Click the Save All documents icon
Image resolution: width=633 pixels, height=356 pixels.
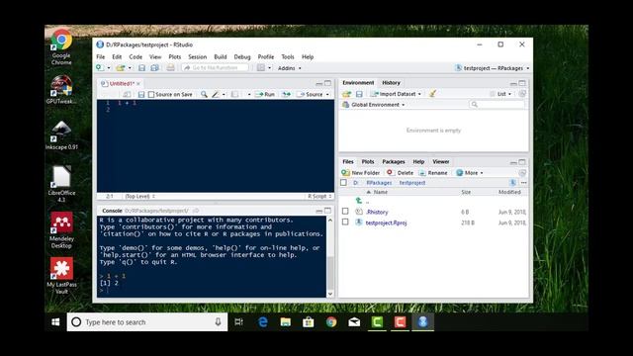(x=154, y=68)
